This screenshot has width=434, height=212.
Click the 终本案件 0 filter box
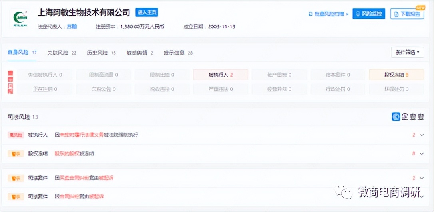[x=338, y=75]
